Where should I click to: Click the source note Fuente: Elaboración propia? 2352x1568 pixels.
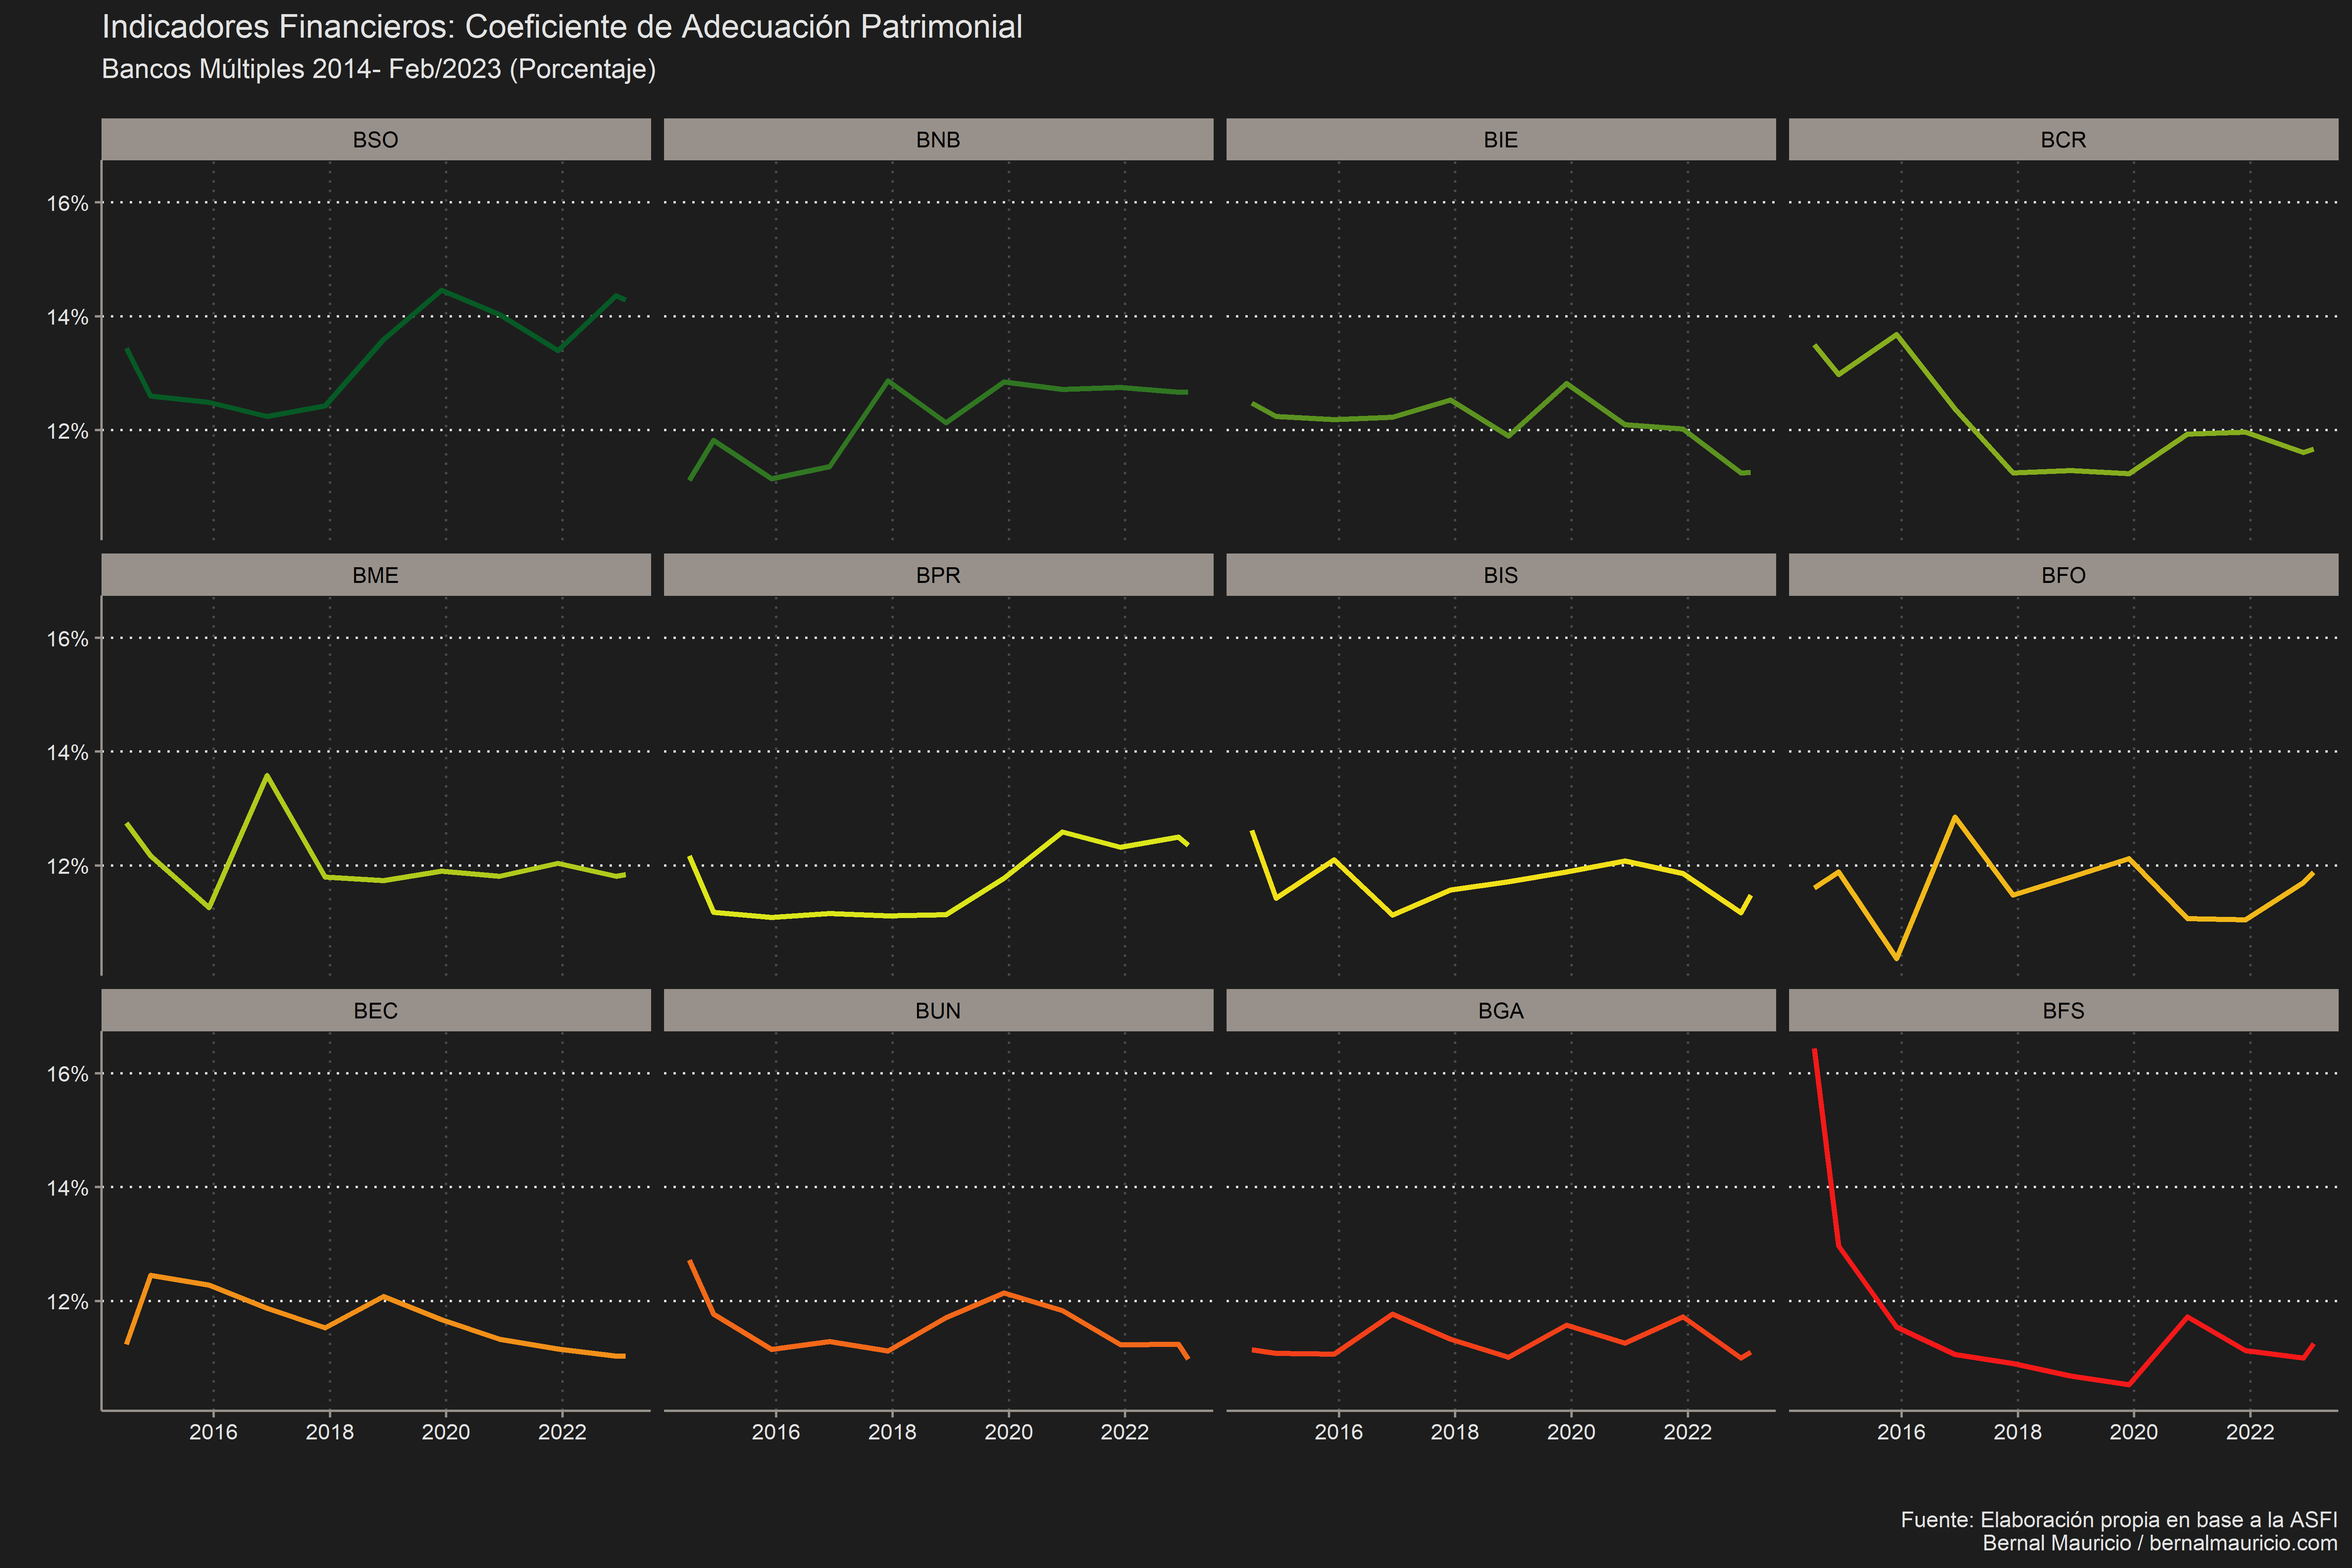(2119, 1520)
